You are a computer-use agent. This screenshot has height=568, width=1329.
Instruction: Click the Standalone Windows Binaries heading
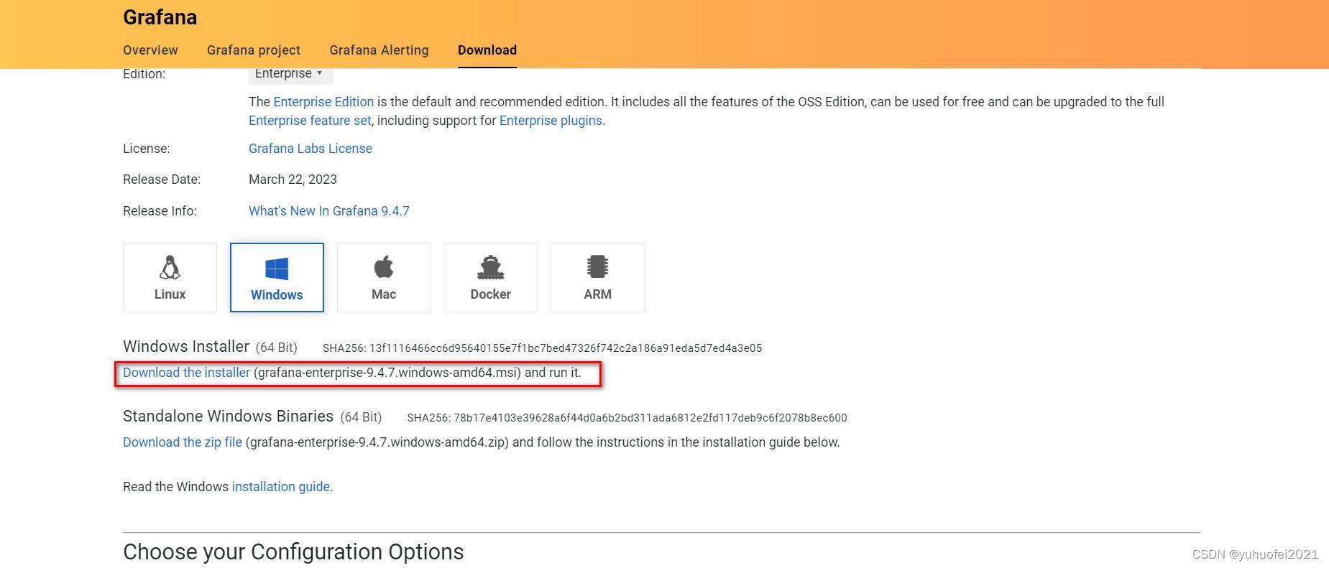(228, 416)
